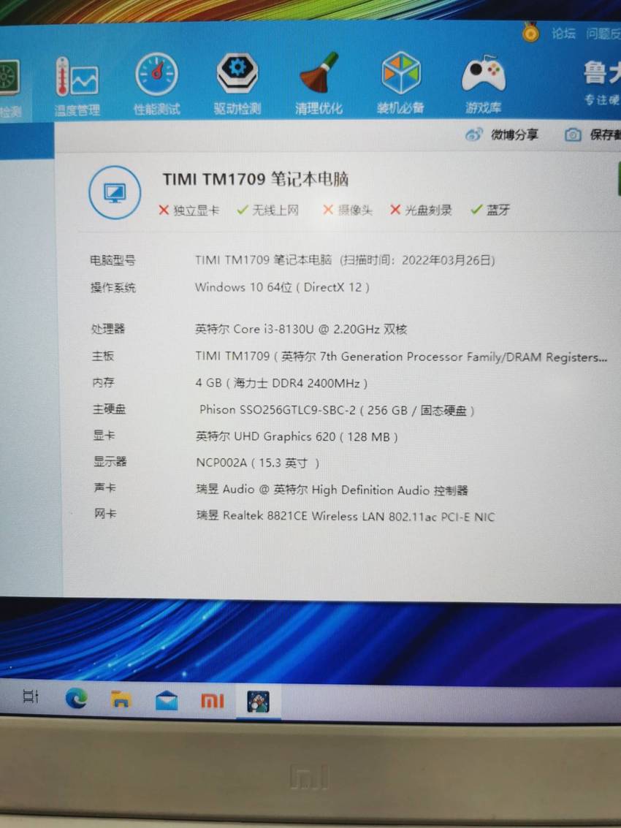Launch Microsoft Edge from taskbar
Image resolution: width=621 pixels, height=828 pixels.
[77, 699]
